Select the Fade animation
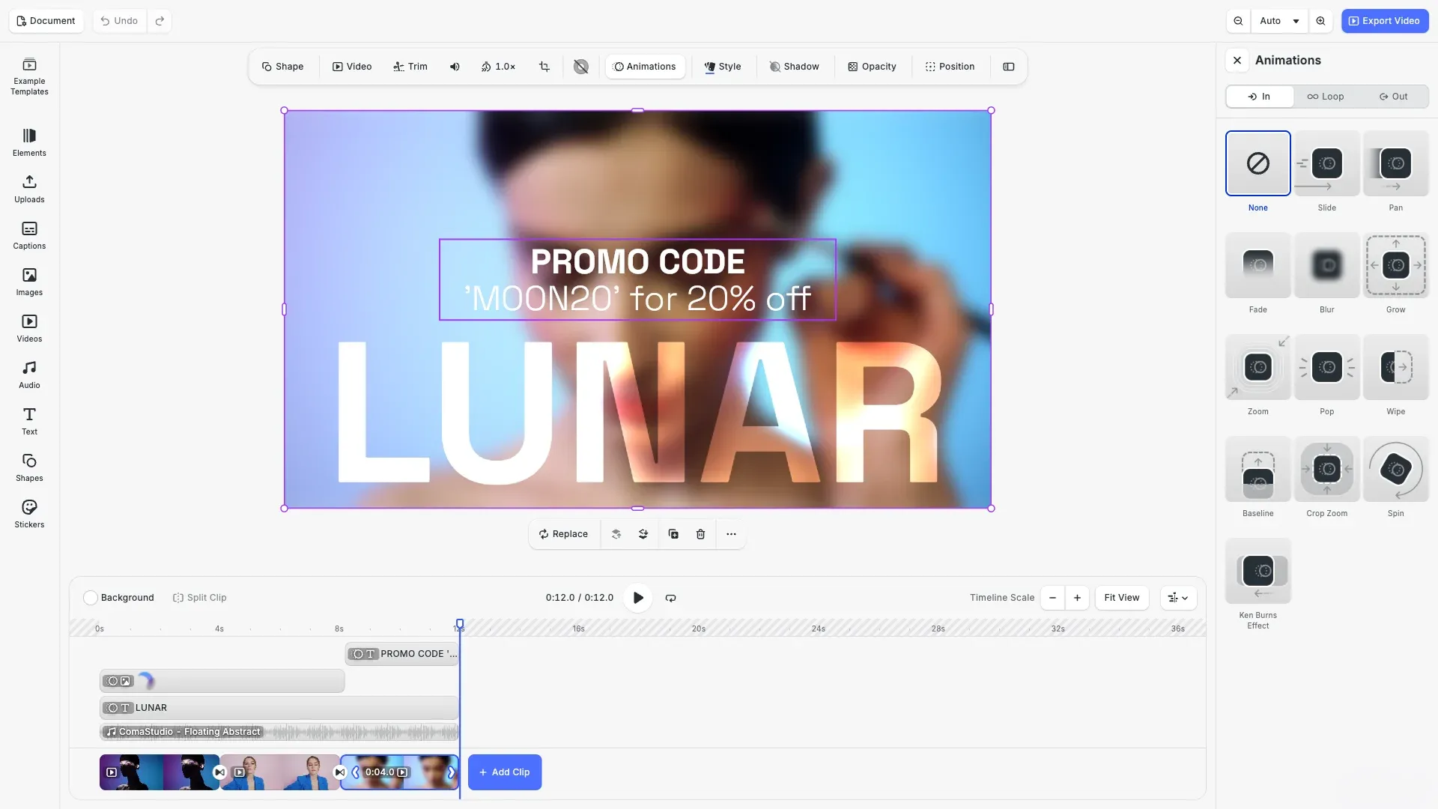Viewport: 1438px width, 809px height. coord(1258,265)
